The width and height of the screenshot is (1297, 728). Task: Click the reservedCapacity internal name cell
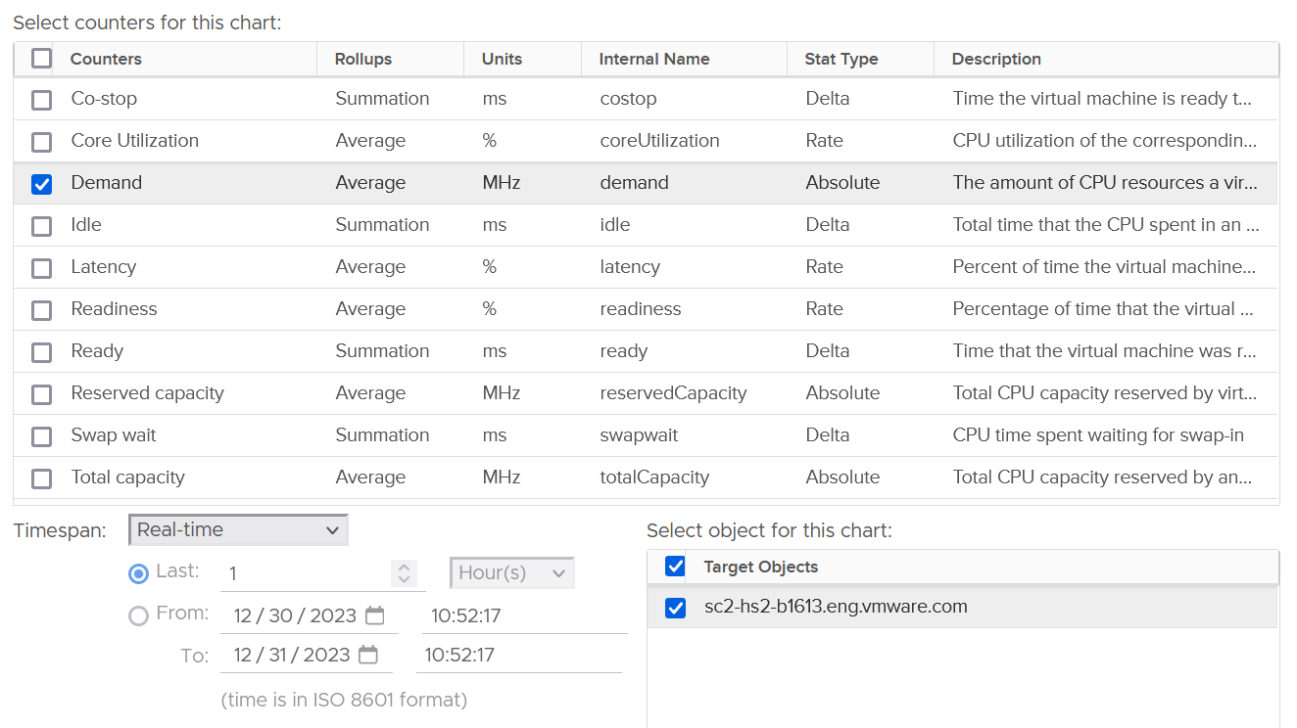(674, 393)
